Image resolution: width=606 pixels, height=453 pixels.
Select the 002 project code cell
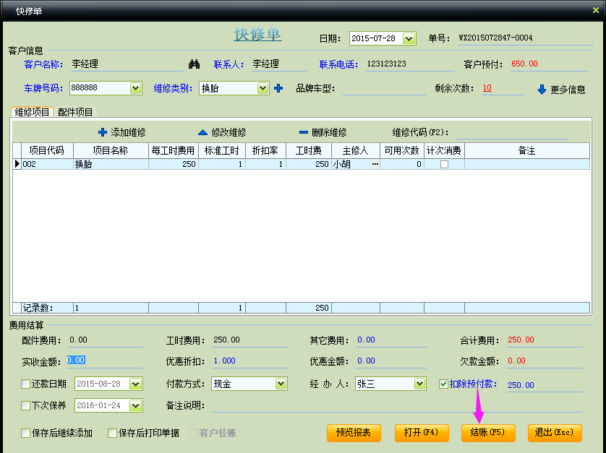point(47,164)
